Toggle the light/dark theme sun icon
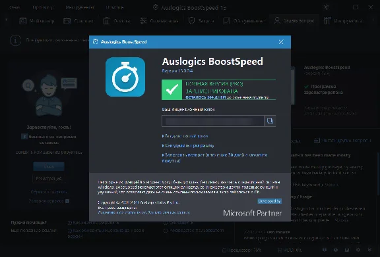This screenshot has height=257, width=380. pos(326,7)
